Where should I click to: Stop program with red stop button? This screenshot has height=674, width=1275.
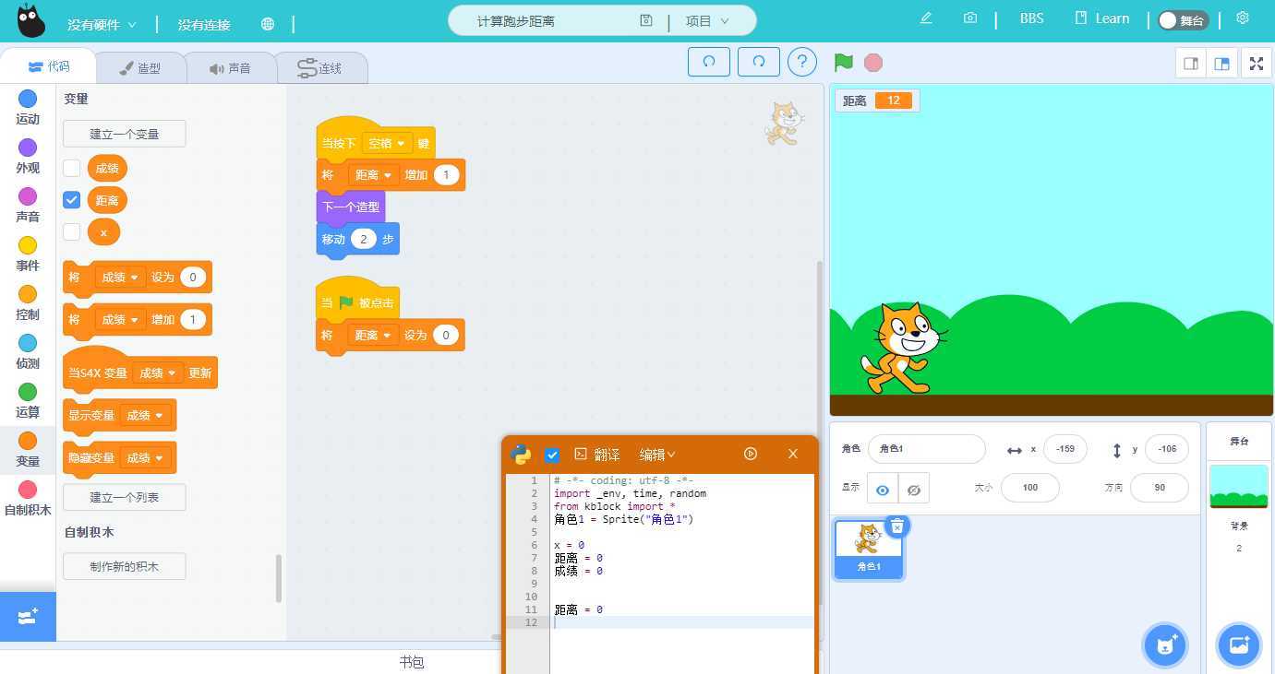[x=873, y=63]
